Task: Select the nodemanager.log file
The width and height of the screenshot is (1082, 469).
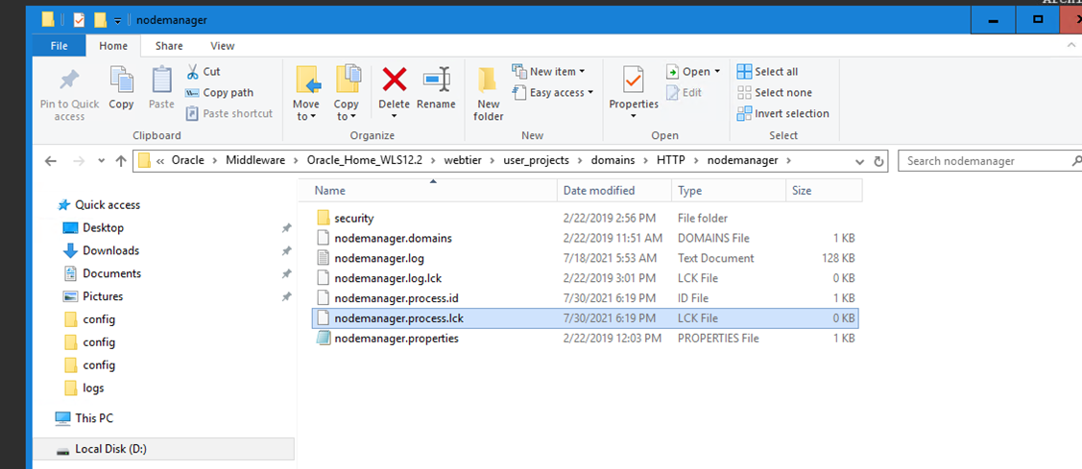Action: point(586,258)
